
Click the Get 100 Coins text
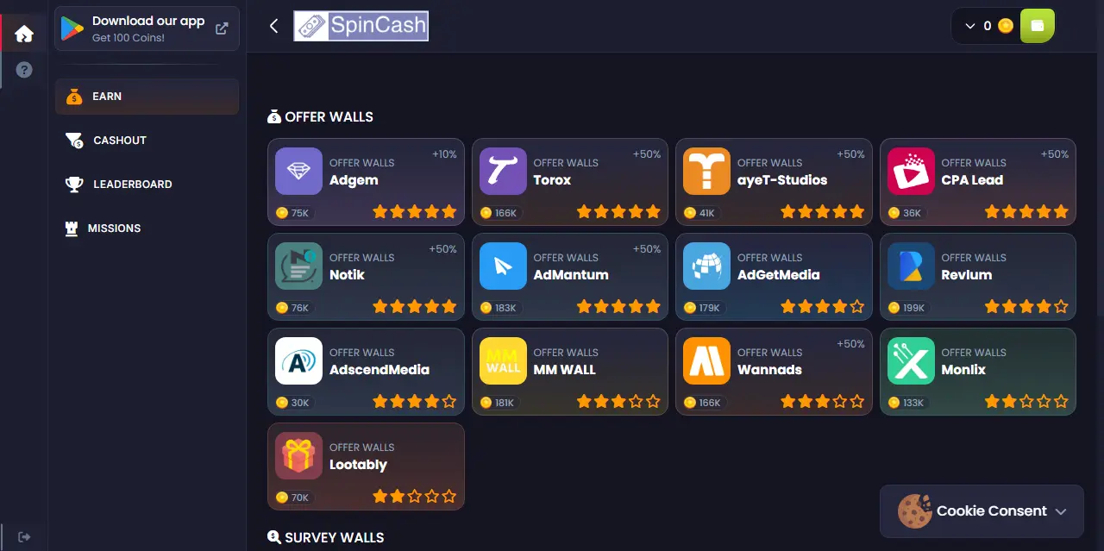[128, 38]
